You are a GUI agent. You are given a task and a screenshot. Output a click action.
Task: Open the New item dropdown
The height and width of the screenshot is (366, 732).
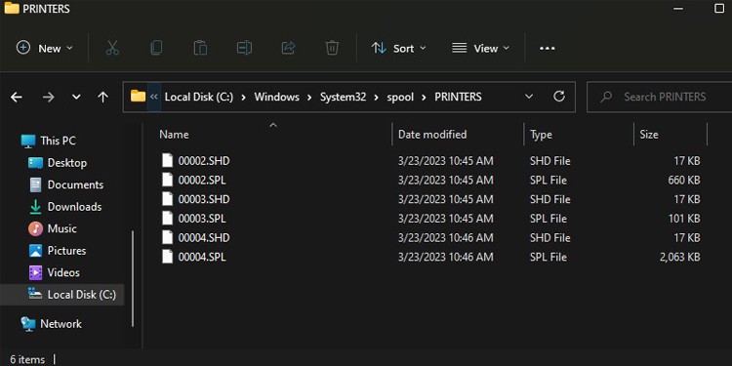point(45,48)
